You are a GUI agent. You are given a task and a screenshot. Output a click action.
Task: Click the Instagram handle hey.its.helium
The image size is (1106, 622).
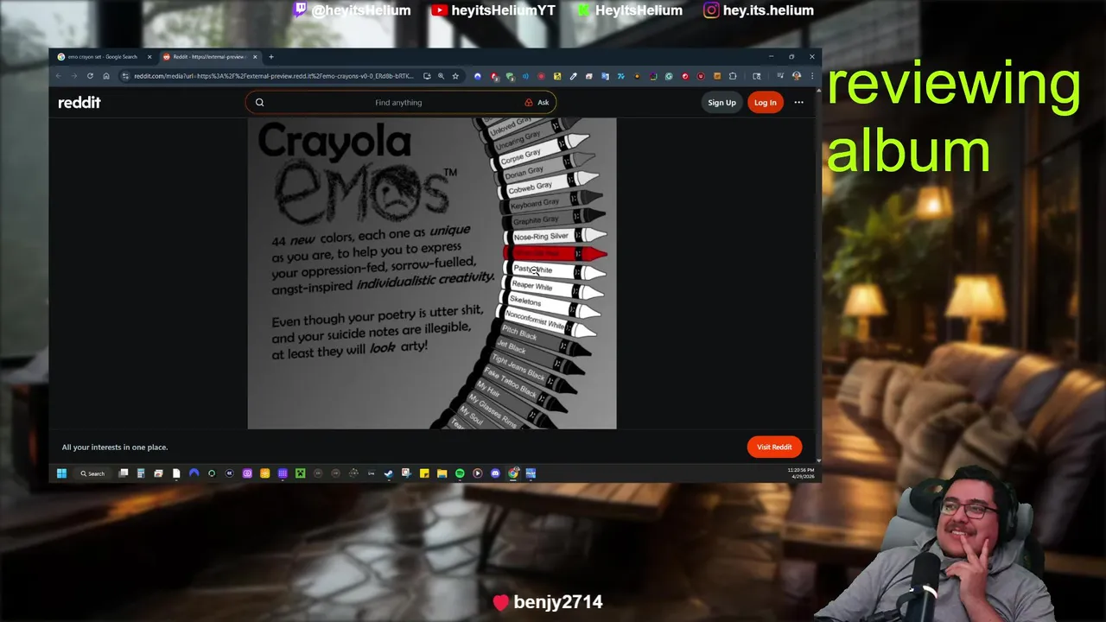(x=768, y=10)
